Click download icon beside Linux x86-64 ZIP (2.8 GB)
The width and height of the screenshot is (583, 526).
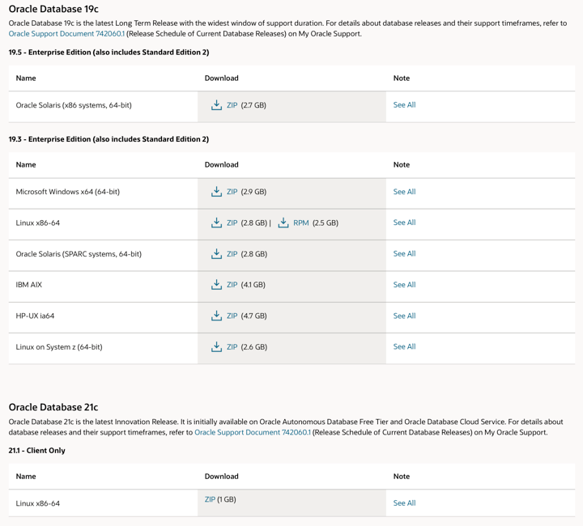(x=216, y=223)
